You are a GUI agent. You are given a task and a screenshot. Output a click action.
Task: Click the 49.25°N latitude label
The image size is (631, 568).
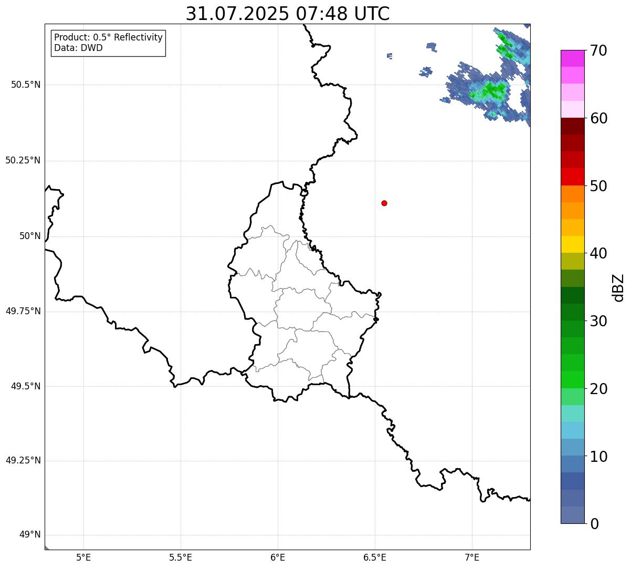(23, 460)
